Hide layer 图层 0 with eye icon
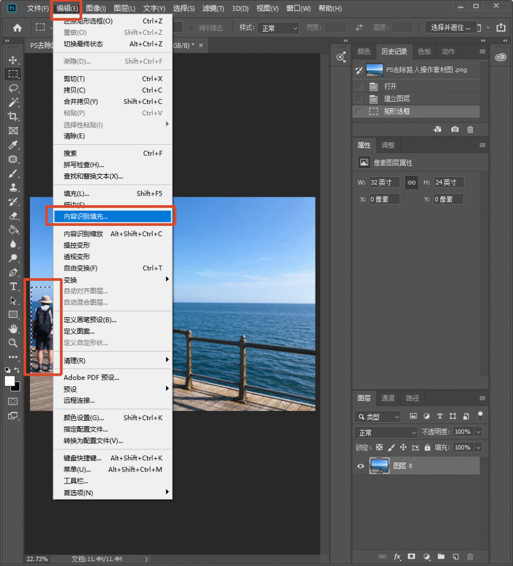 point(360,466)
